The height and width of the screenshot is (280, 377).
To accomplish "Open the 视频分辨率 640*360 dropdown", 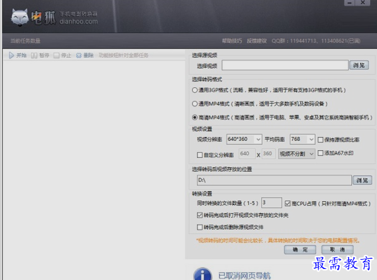I will point(244,139).
